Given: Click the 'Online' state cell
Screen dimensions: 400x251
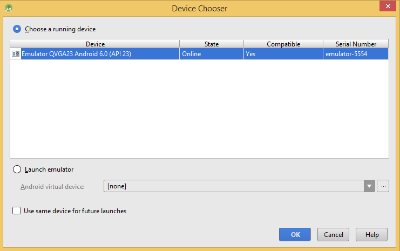Looking at the screenshot, I should [x=212, y=54].
